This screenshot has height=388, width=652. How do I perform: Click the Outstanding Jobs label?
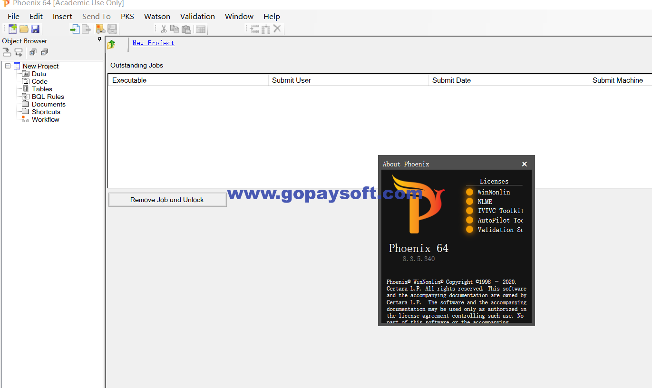[x=136, y=65]
